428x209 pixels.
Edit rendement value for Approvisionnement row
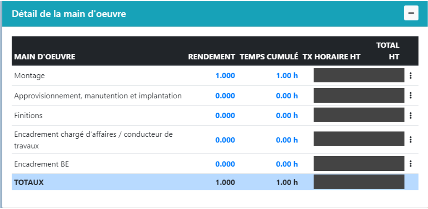click(x=225, y=96)
